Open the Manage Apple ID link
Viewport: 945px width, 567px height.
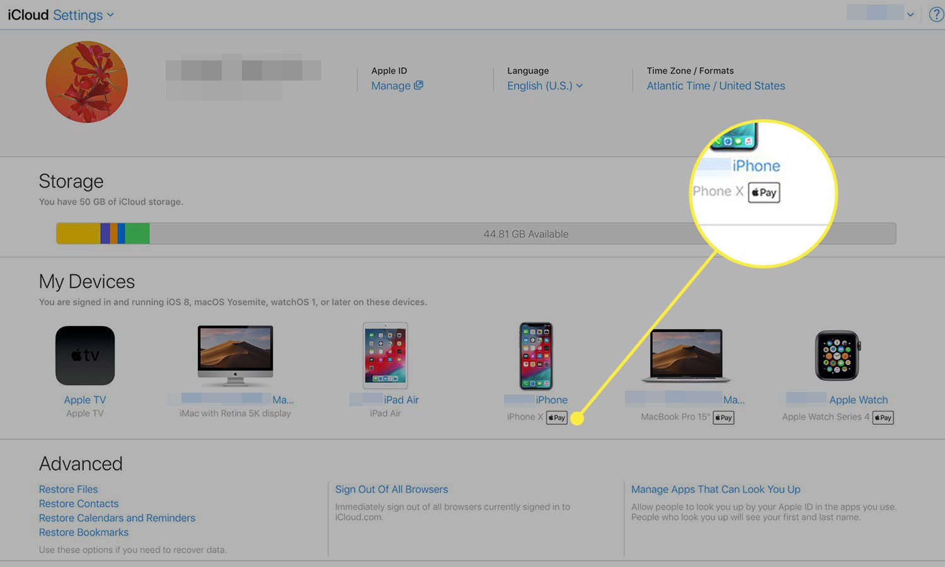[391, 86]
